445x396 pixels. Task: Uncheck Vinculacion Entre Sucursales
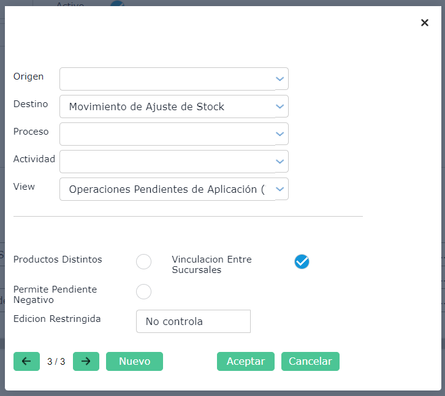(302, 262)
